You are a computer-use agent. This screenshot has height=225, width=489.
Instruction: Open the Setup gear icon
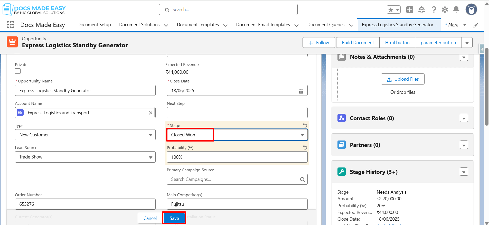pos(445,10)
